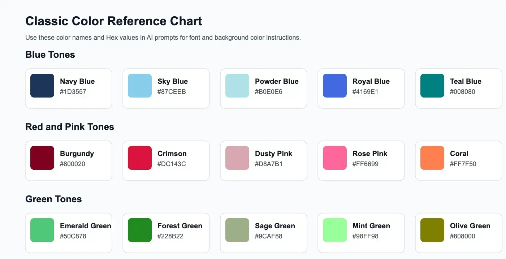The height and width of the screenshot is (259, 506).
Task: Click the Rose Pink color swatch
Action: click(x=335, y=158)
